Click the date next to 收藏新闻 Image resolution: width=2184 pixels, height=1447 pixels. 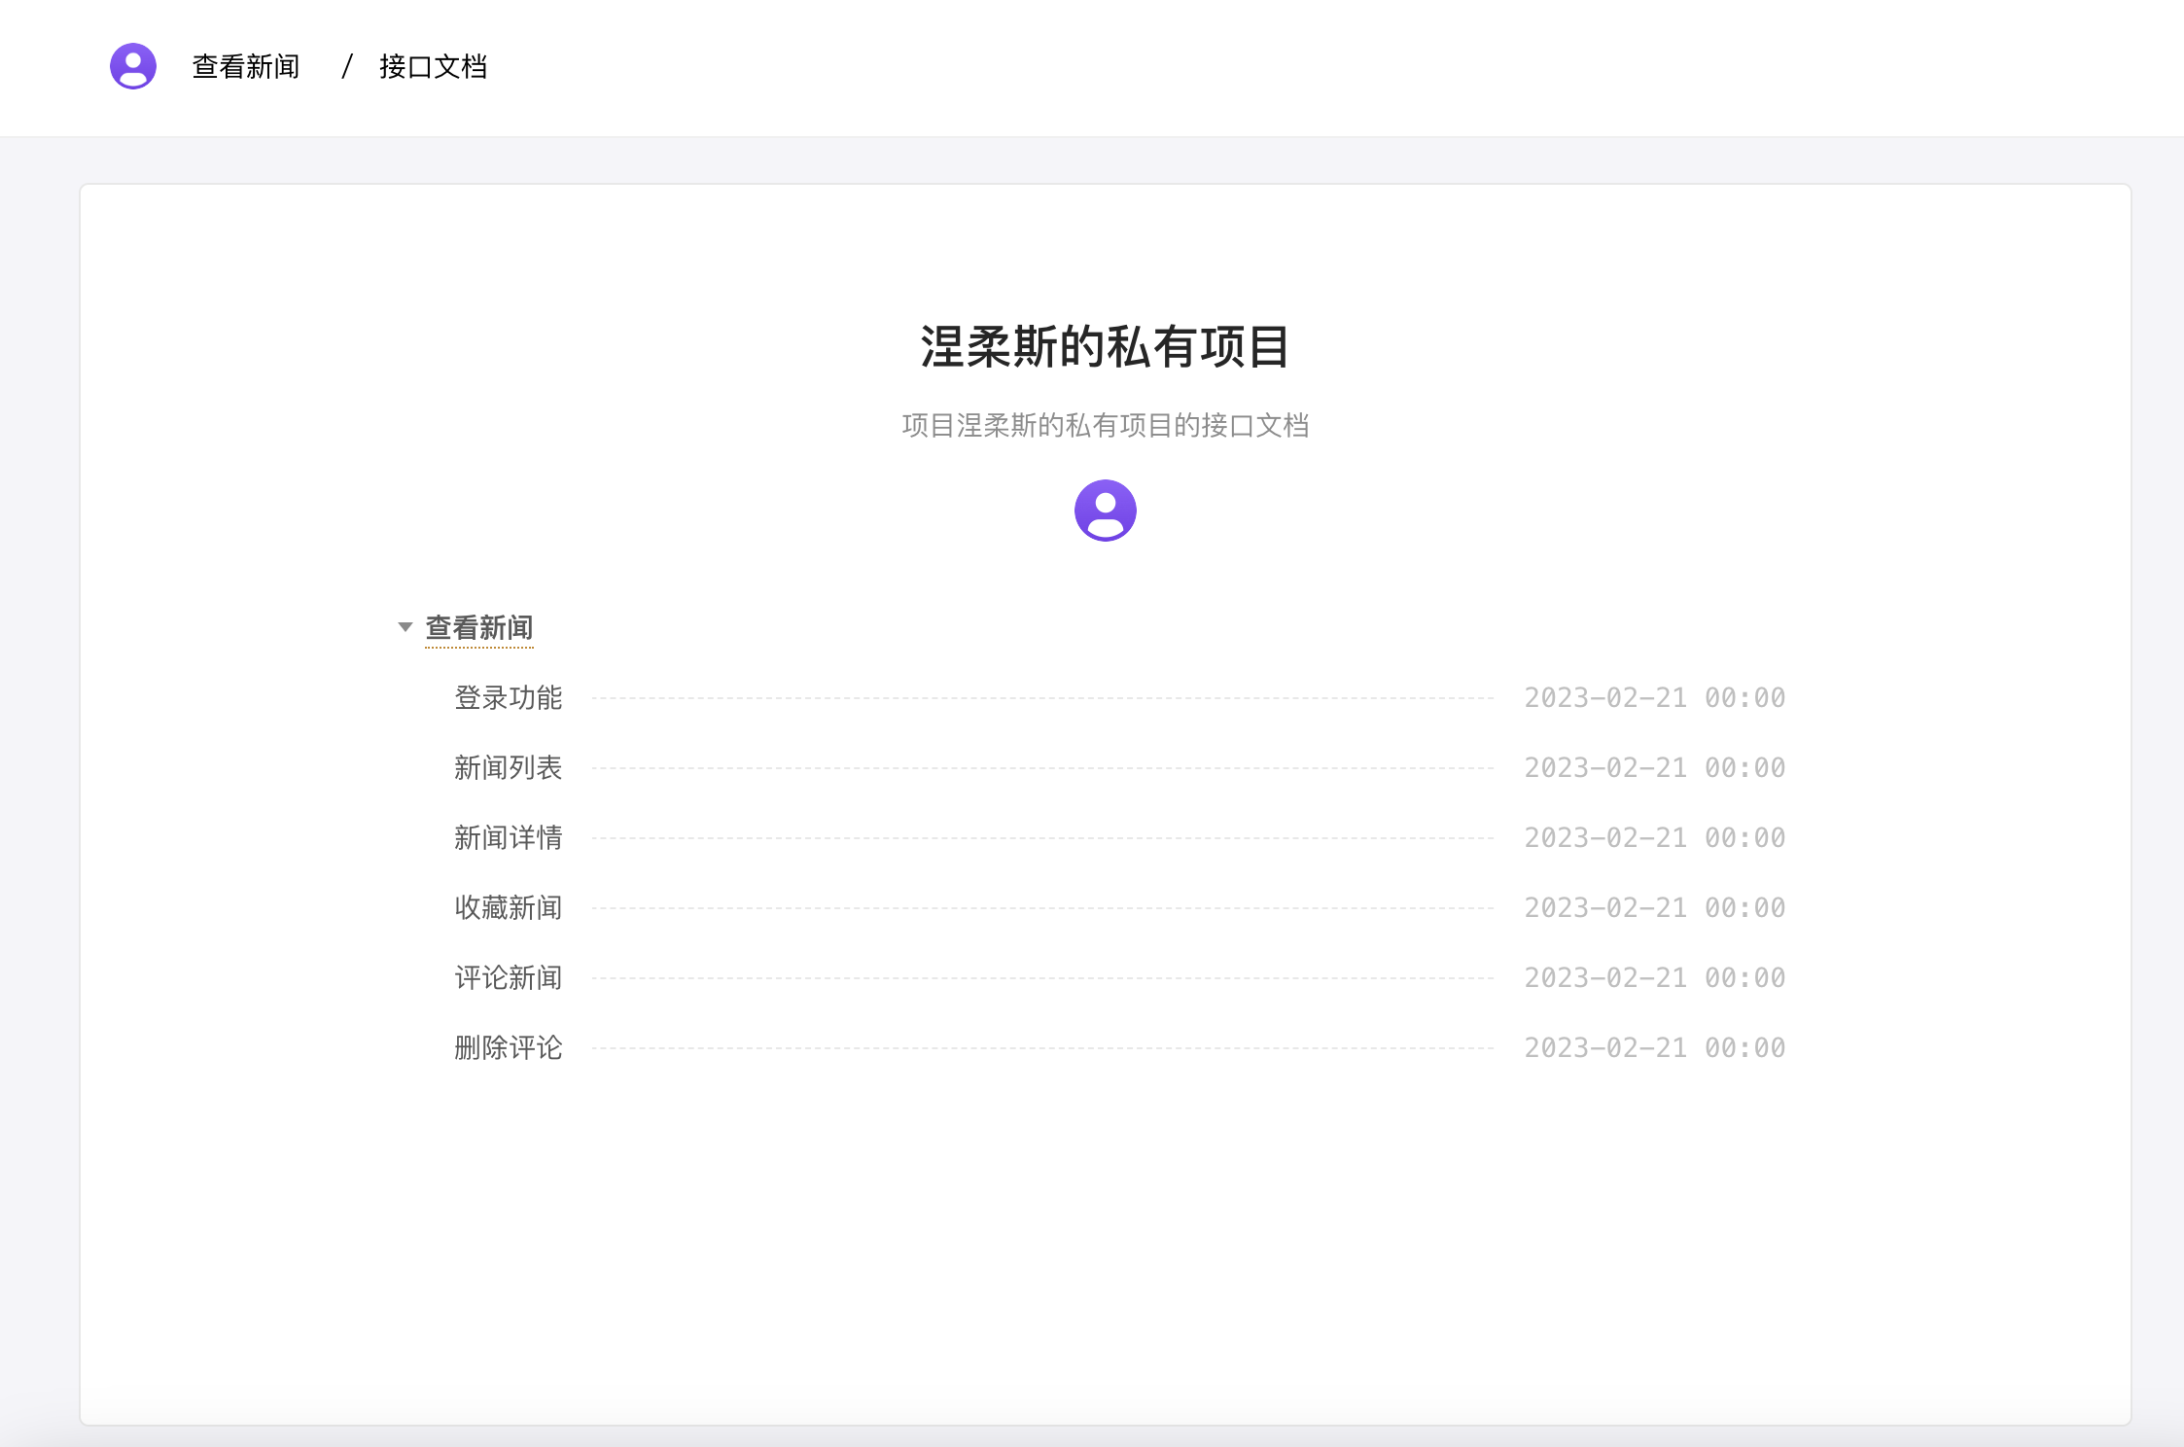tap(1655, 907)
